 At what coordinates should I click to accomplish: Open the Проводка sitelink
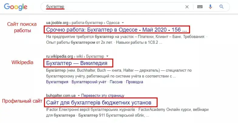tap(134, 82)
